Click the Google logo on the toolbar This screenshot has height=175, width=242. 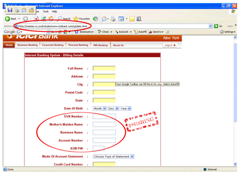(x=9, y=32)
